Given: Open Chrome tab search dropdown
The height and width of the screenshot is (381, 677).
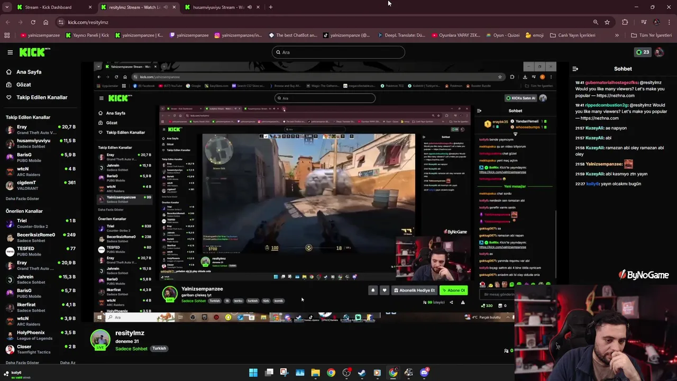Looking at the screenshot, I should tap(7, 7).
